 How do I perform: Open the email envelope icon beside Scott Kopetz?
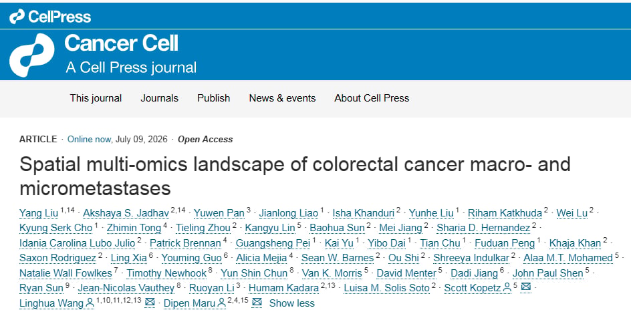click(x=526, y=287)
